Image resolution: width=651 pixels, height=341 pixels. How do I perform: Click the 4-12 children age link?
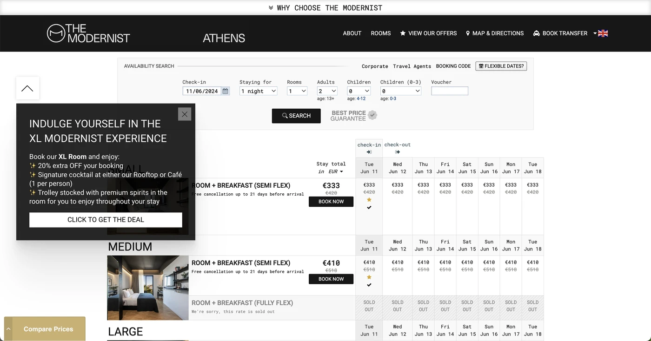tap(361, 98)
